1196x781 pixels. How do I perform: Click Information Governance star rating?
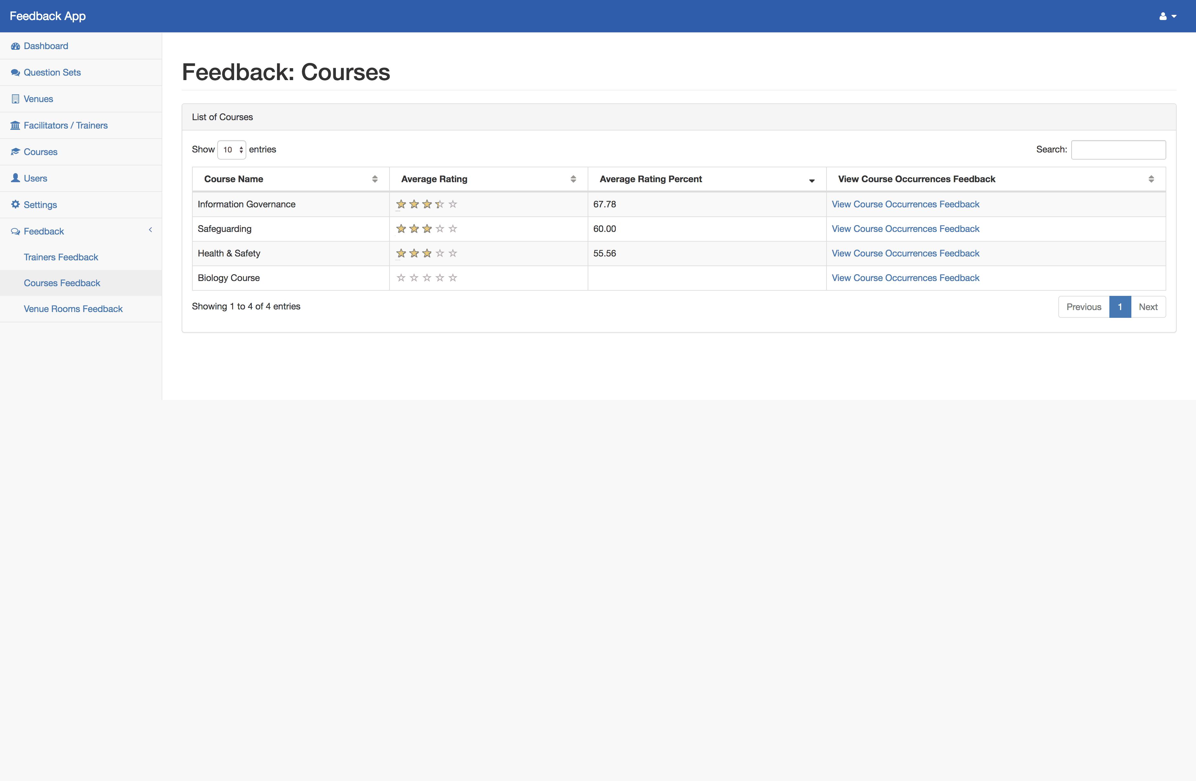pos(427,204)
